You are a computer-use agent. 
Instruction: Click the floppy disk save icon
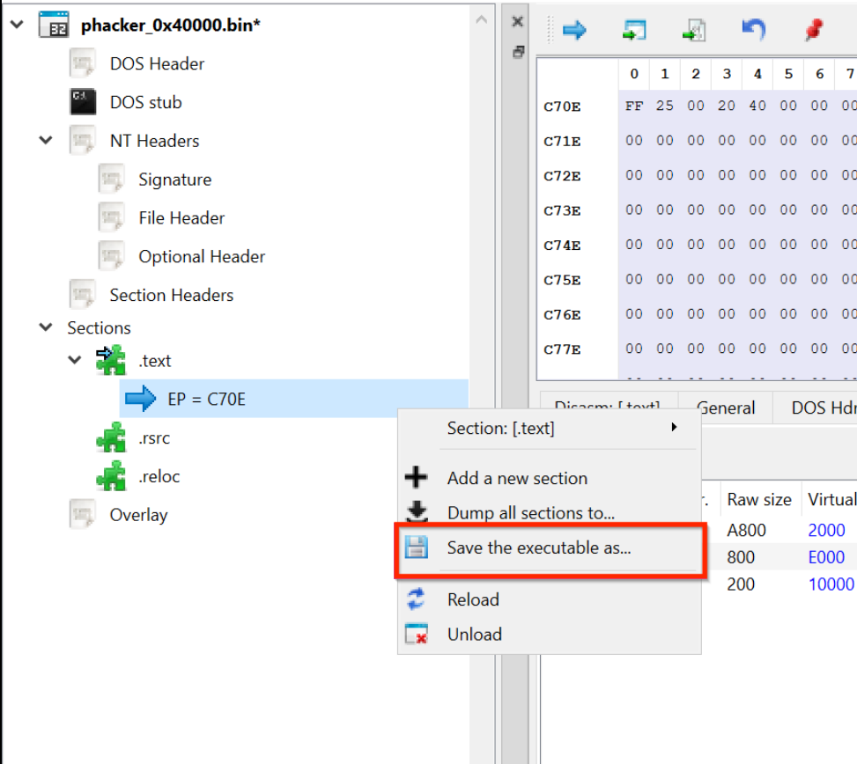click(417, 547)
